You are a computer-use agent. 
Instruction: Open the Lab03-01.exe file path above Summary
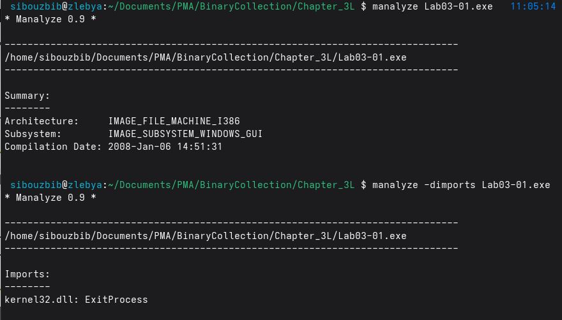(x=206, y=57)
